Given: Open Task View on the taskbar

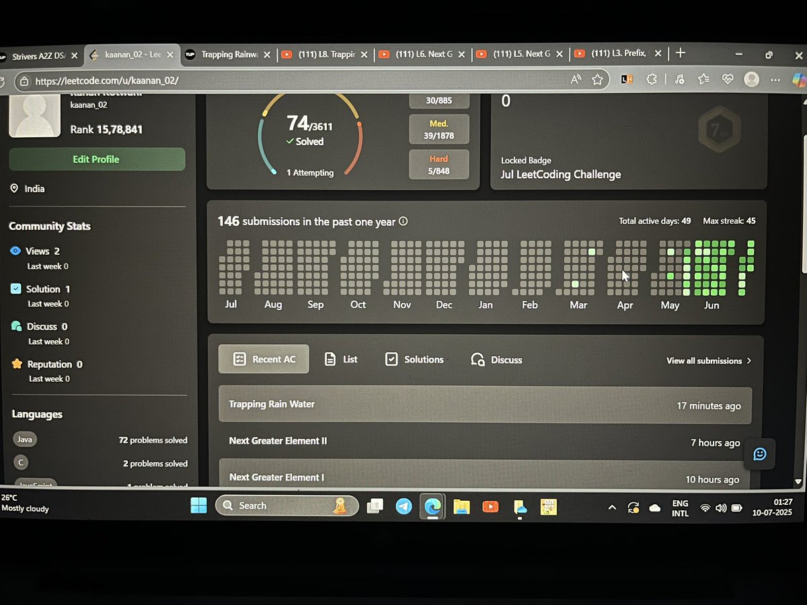Looking at the screenshot, I should click(x=375, y=506).
